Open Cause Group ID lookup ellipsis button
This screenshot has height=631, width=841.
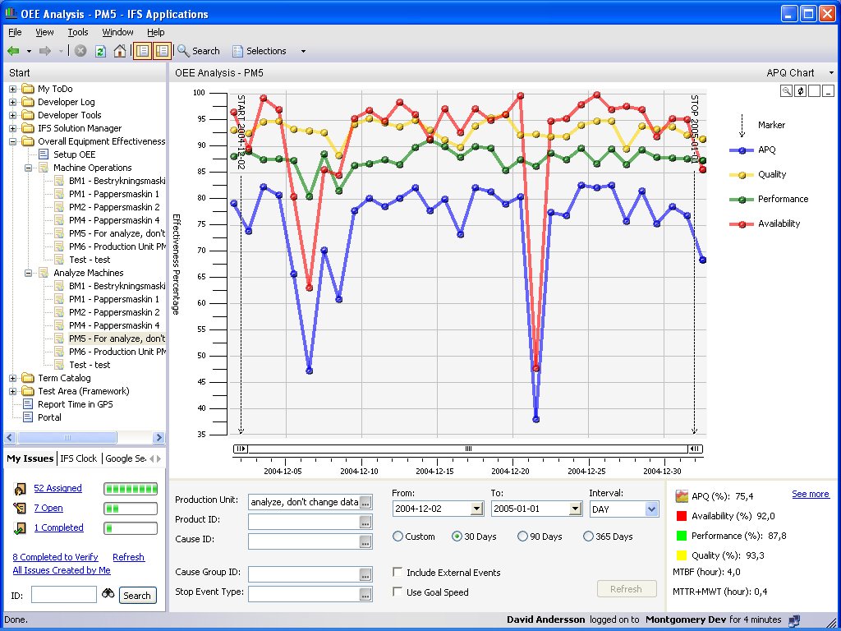click(365, 574)
